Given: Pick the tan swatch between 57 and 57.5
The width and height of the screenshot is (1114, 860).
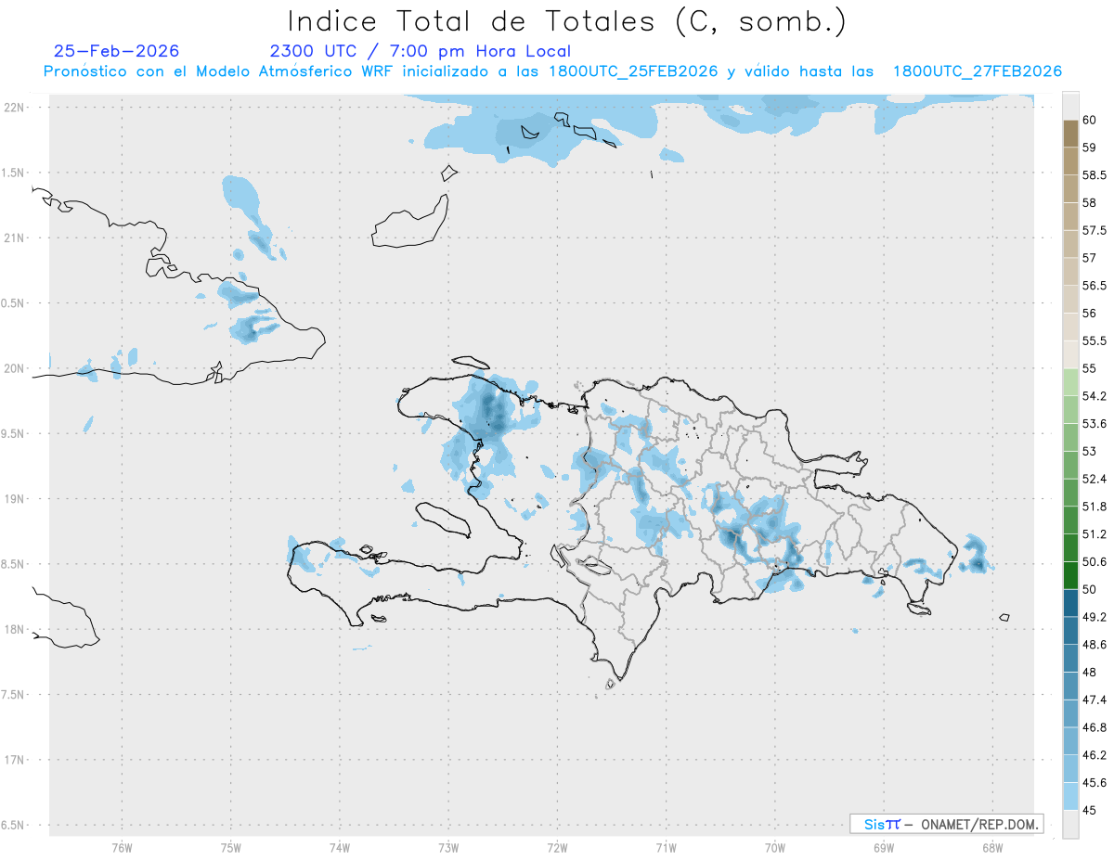Looking at the screenshot, I should point(1070,244).
